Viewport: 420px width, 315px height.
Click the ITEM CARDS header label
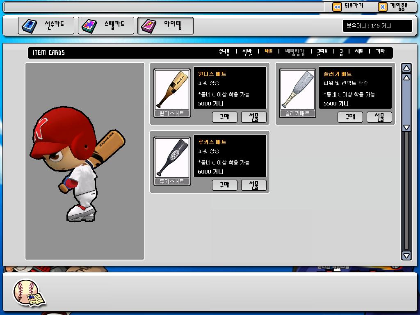(49, 52)
